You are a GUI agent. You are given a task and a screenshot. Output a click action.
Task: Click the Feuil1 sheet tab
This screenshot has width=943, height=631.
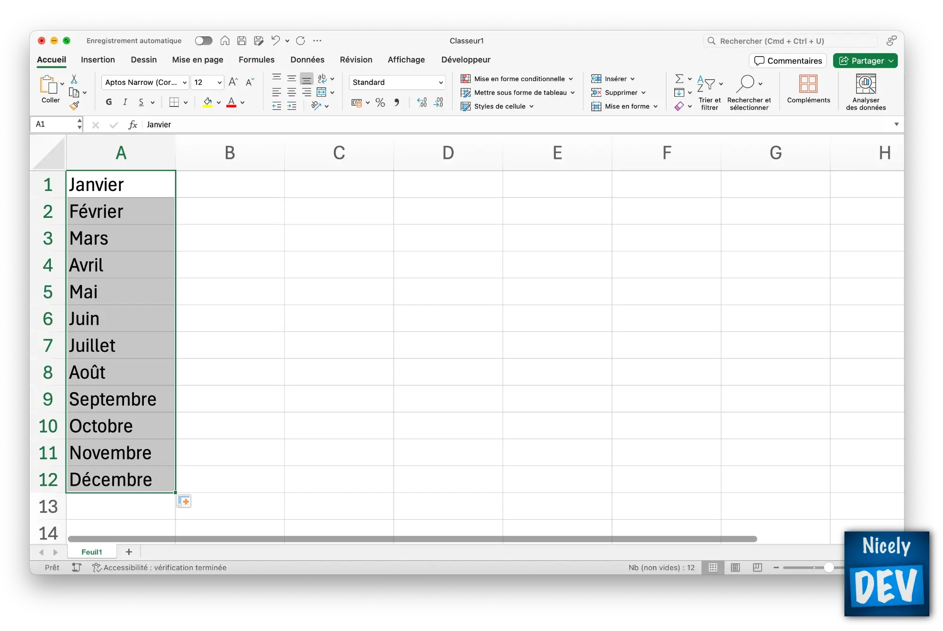coord(91,551)
